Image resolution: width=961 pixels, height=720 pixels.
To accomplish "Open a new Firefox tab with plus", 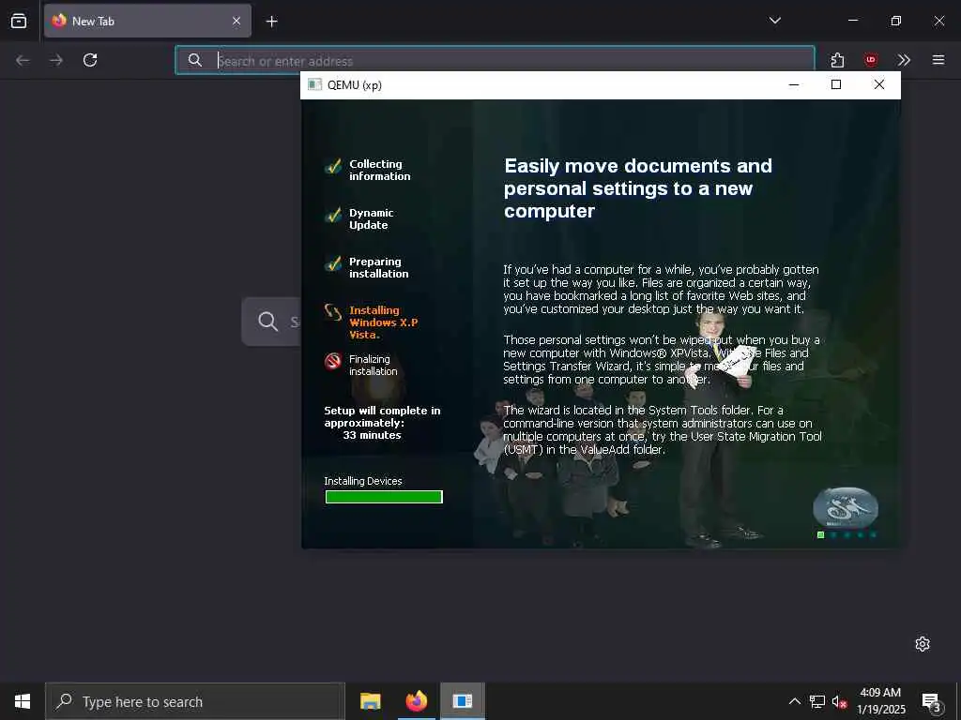I will [271, 22].
